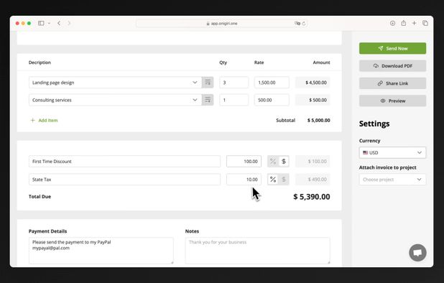This screenshot has height=283, width=444.
Task: Click the Safari sidebar toggle icon
Action: click(41, 23)
